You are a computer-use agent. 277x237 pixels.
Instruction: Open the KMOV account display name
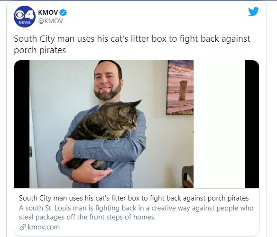tap(48, 12)
